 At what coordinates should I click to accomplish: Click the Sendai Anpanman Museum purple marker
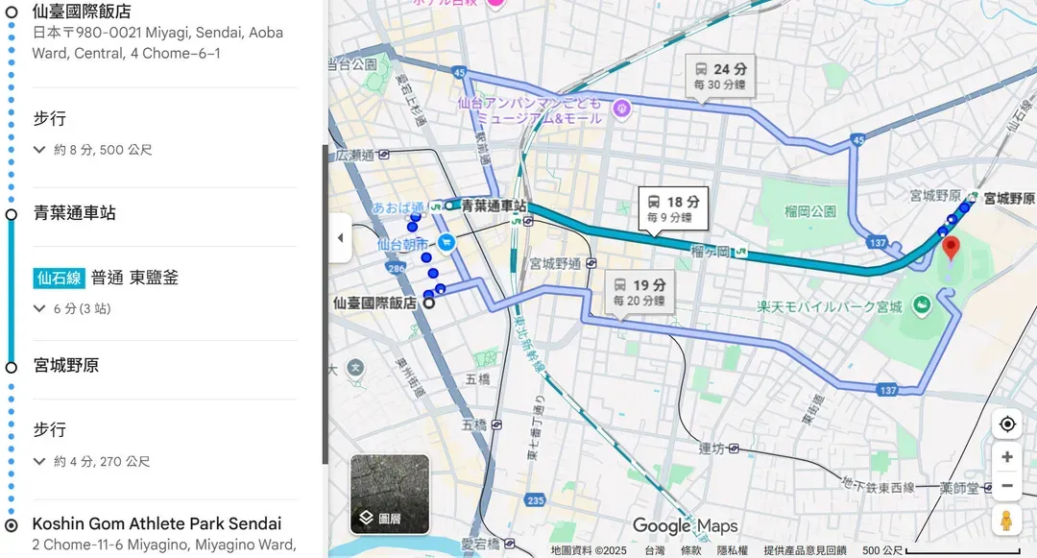(x=621, y=107)
